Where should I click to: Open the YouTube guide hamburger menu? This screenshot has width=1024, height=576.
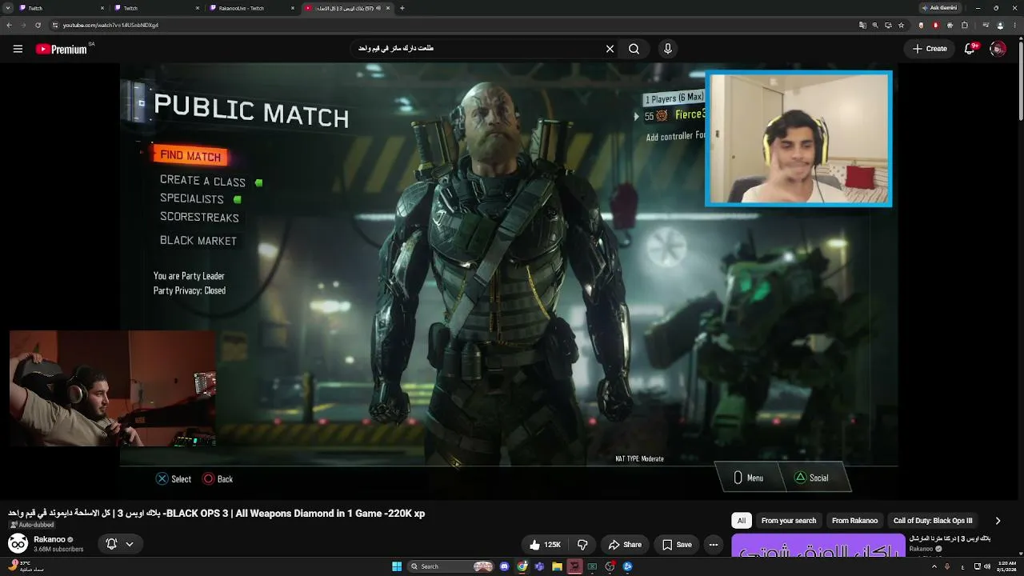[18, 49]
